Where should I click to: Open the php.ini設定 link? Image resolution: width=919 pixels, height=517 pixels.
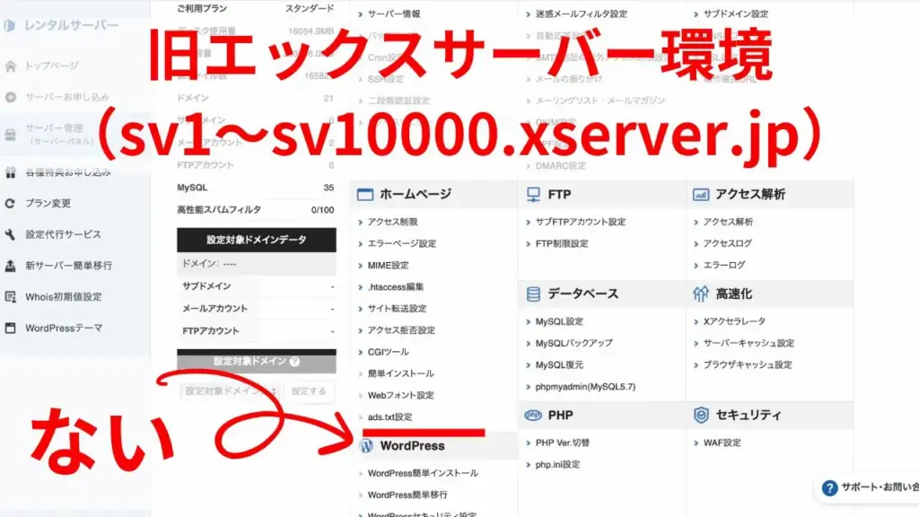coord(557,465)
